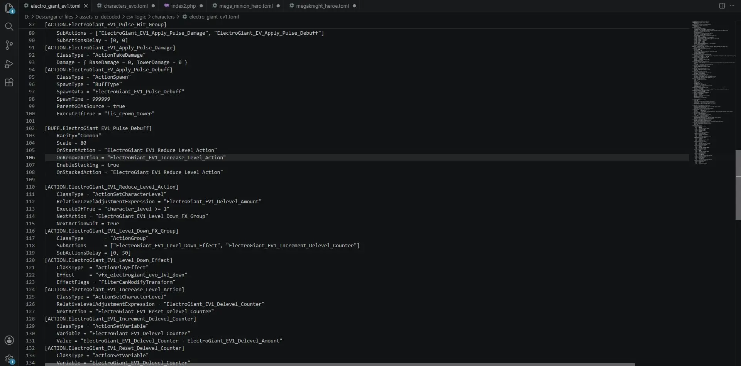
Task: Open the Source Control view icon
Action: click(x=9, y=45)
